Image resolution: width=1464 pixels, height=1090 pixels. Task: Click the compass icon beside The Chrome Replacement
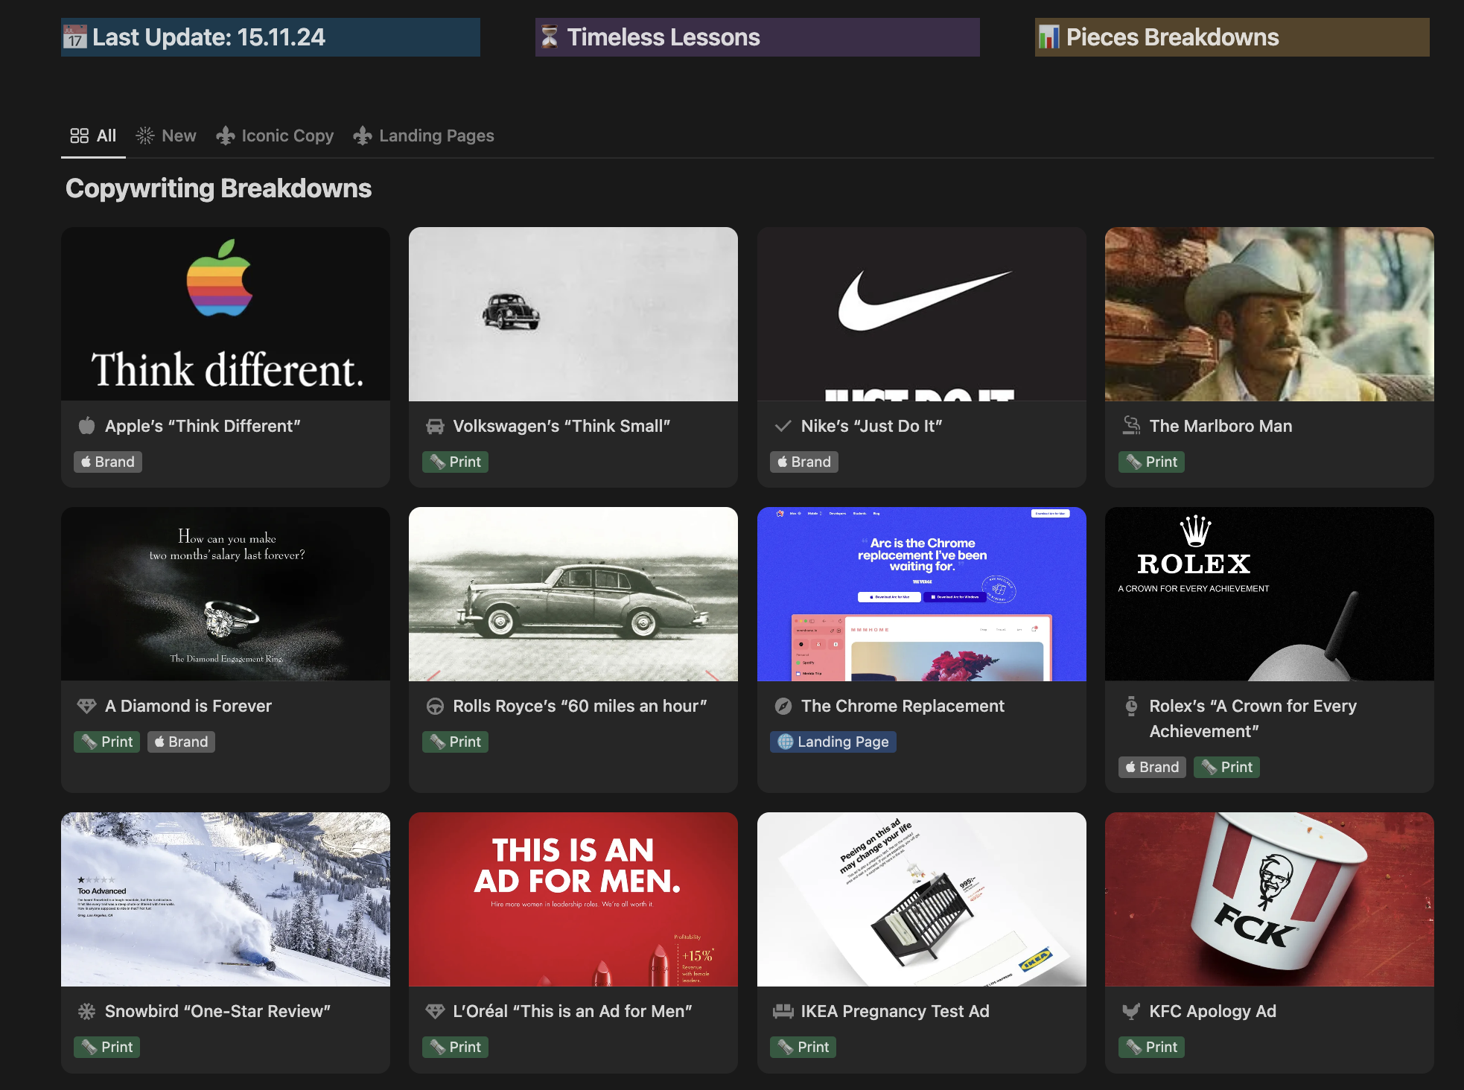click(x=783, y=706)
